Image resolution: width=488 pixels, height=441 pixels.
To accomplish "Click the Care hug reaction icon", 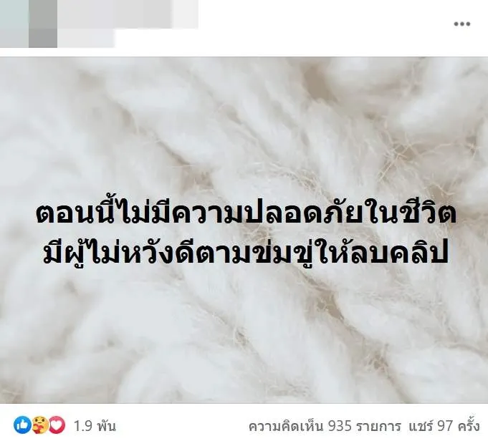I will (x=40, y=425).
